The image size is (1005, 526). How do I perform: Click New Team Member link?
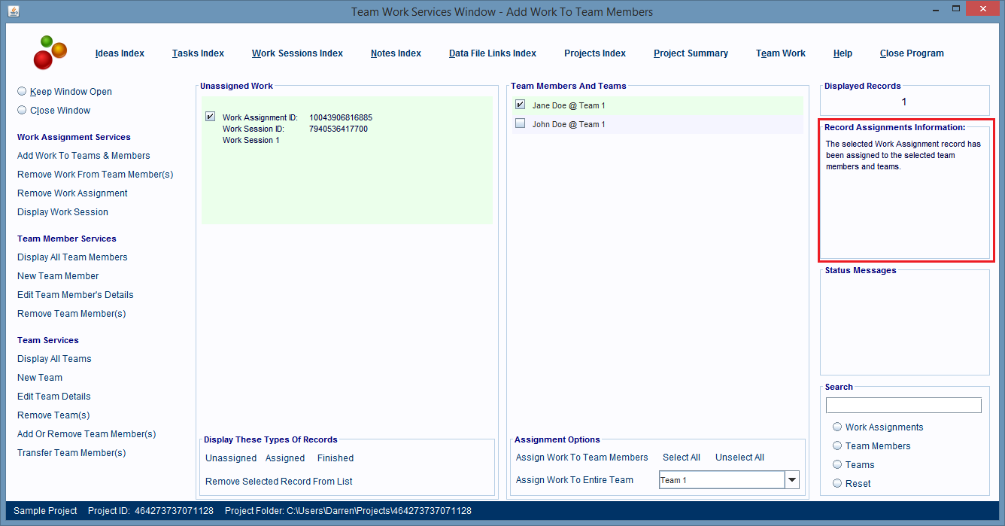(58, 276)
